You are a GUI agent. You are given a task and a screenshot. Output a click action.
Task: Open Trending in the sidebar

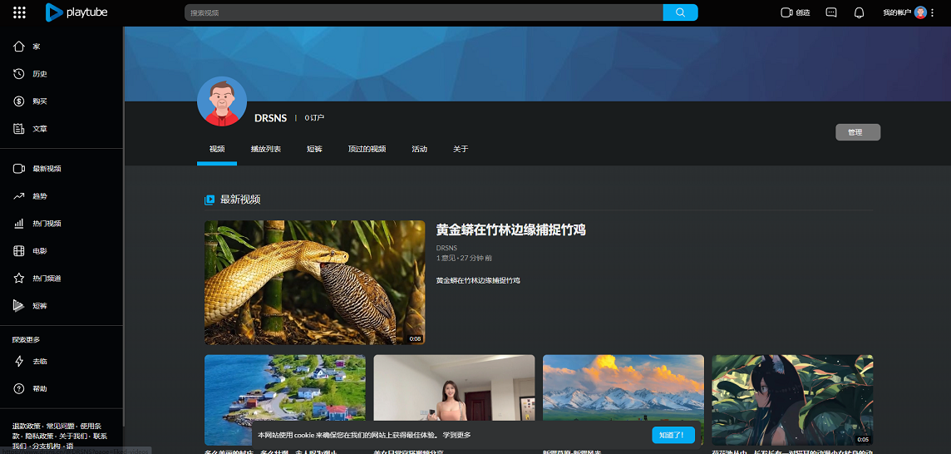click(39, 196)
